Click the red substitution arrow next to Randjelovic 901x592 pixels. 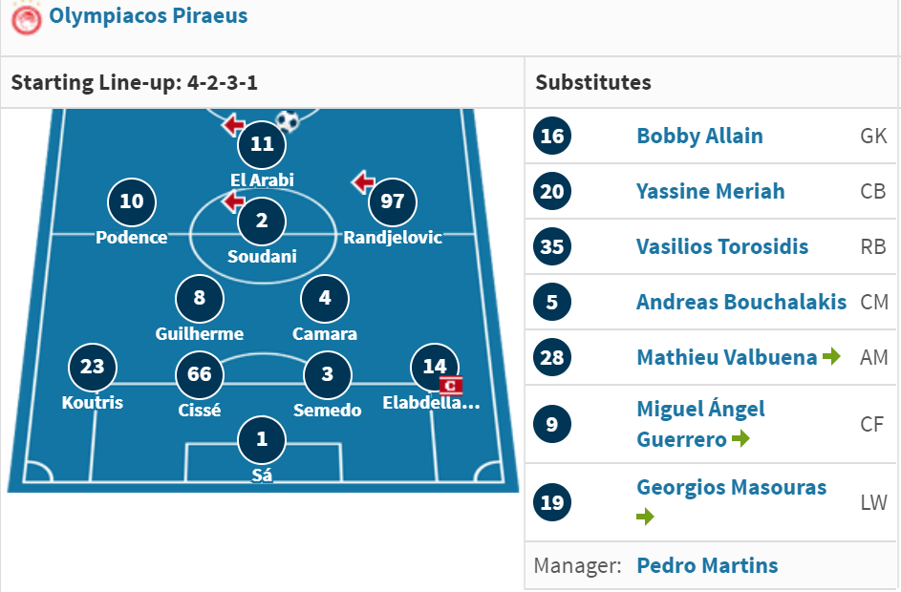click(363, 182)
